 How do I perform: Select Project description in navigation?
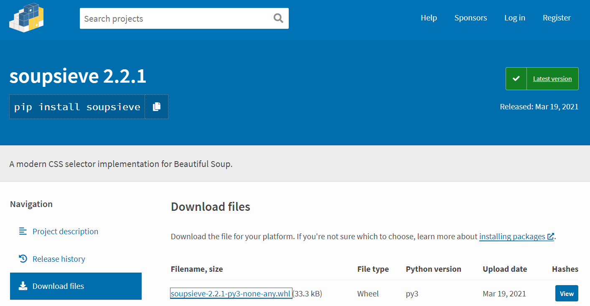click(65, 231)
